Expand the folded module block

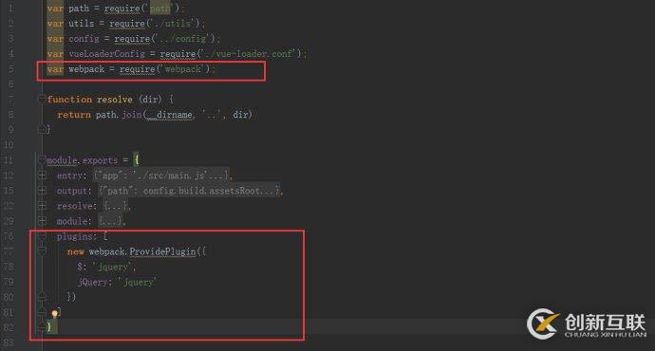[x=42, y=221]
